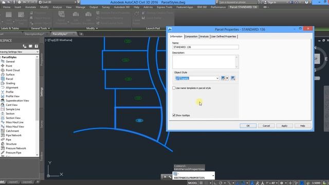Open the style edit options arrow
The image size is (329, 185).
coord(227,78)
